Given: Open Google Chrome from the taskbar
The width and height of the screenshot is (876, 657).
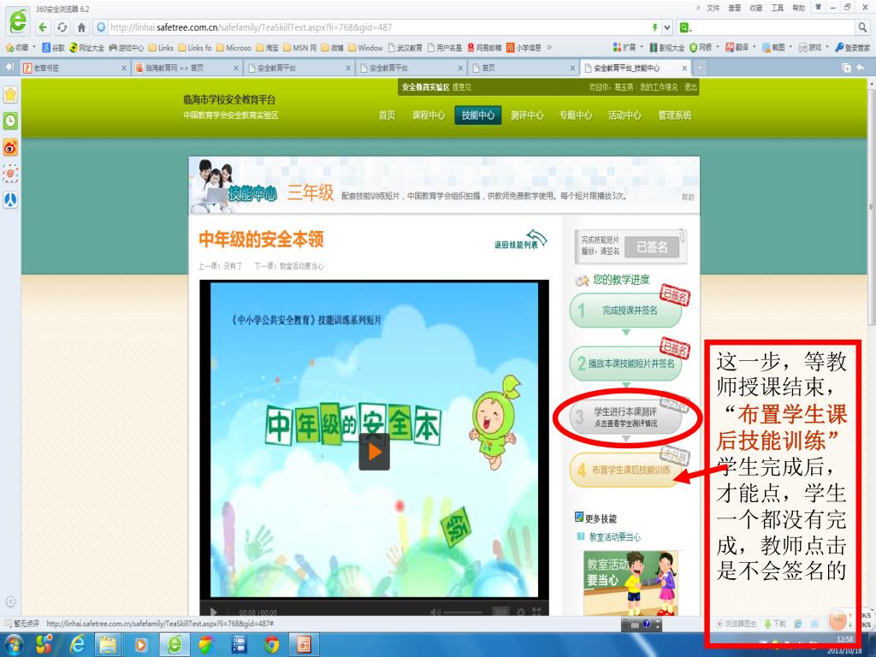Looking at the screenshot, I should point(272,645).
